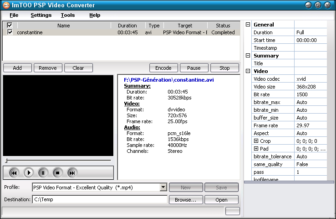
Task: Click the bitrate_tolerance property row
Action: (289, 156)
